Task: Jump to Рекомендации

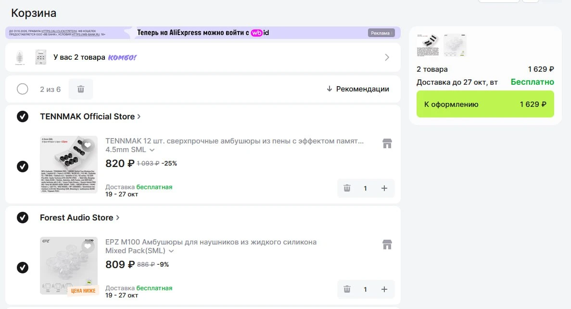Action: (x=357, y=89)
